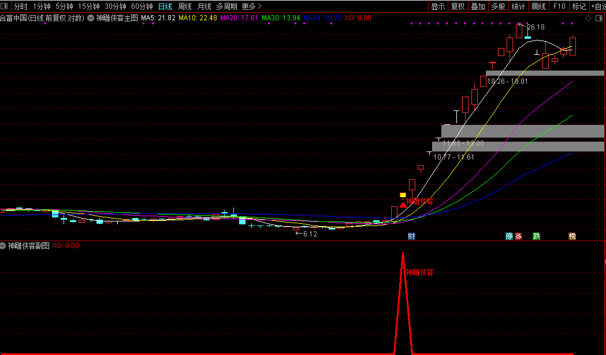The height and width of the screenshot is (355, 606).
Task: Click the red spike peak in sub chart
Action: pyautogui.click(x=403, y=254)
